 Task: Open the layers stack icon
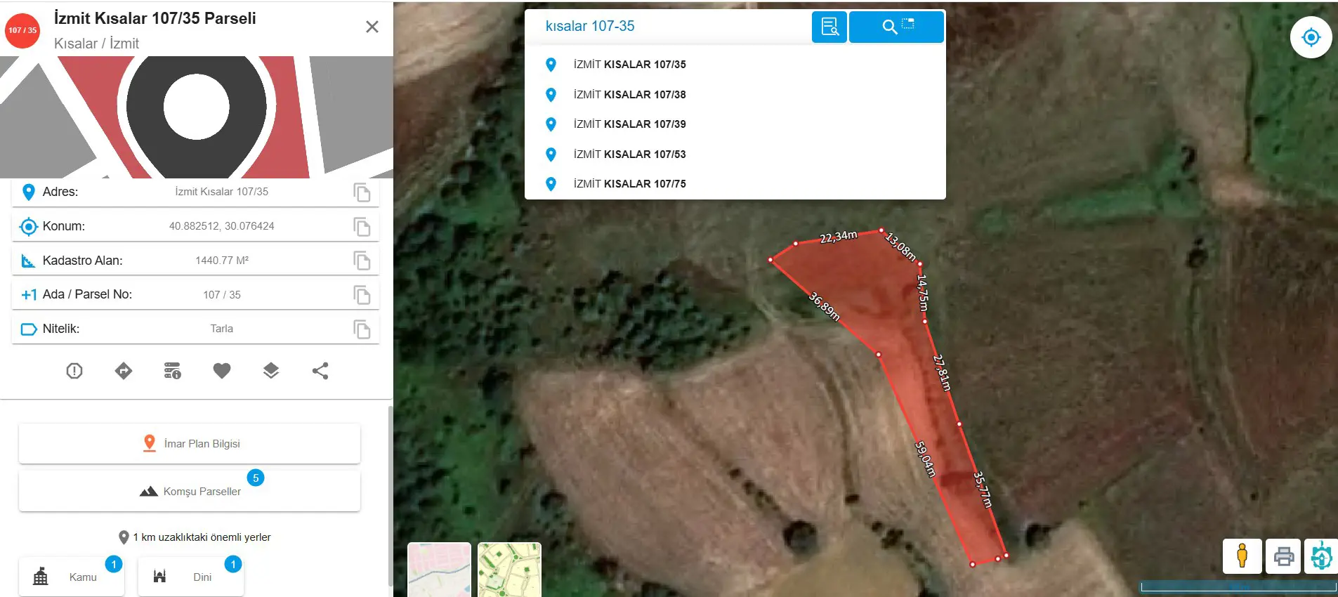click(271, 371)
